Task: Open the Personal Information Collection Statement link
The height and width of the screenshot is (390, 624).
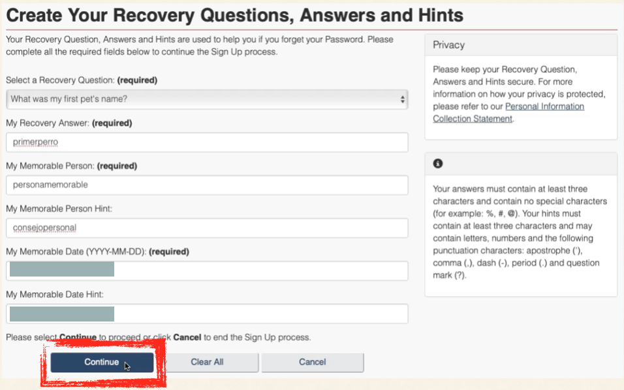Action: tap(508, 112)
